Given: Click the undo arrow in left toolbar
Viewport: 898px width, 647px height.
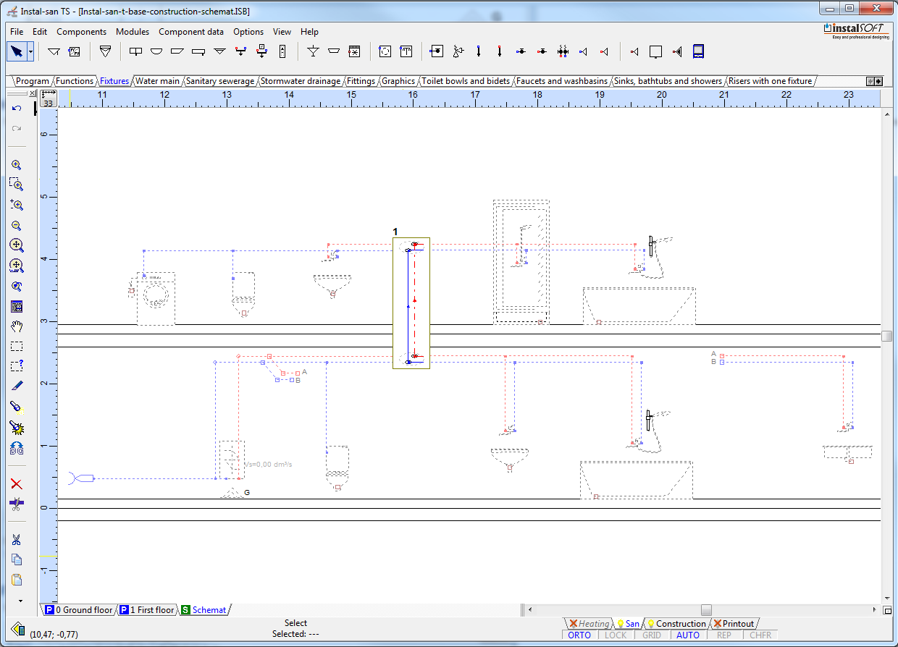Looking at the screenshot, I should 17,109.
